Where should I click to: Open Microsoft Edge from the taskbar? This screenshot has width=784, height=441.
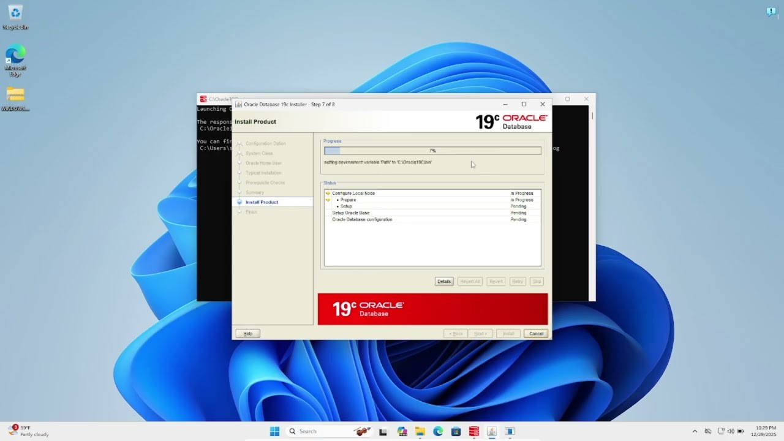coord(438,431)
